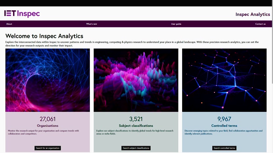Go to Contact us
273x153 pixels.
coord(260,24)
